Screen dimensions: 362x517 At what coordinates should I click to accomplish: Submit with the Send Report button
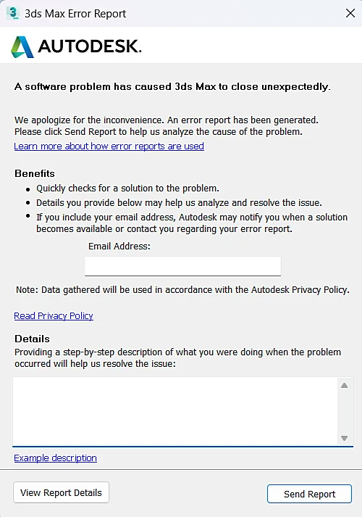pyautogui.click(x=309, y=494)
